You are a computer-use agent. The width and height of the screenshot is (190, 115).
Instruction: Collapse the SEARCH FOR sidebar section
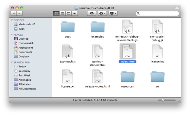[x=12, y=62]
